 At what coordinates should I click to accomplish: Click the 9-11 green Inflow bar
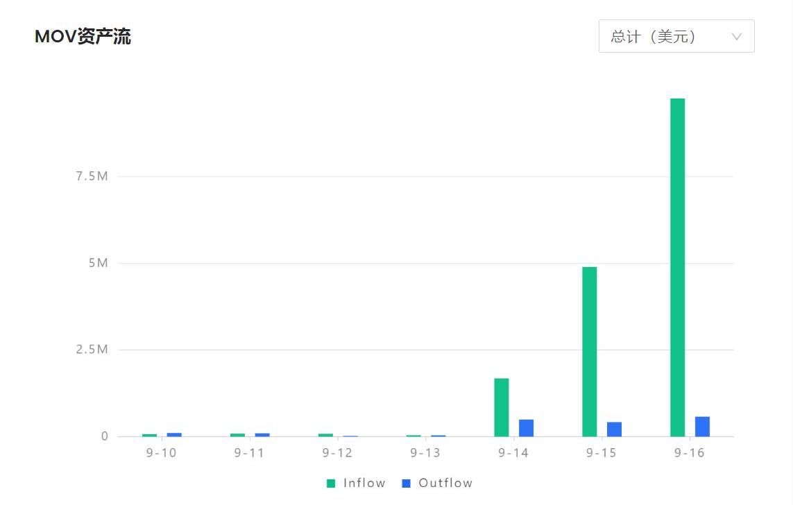(237, 435)
